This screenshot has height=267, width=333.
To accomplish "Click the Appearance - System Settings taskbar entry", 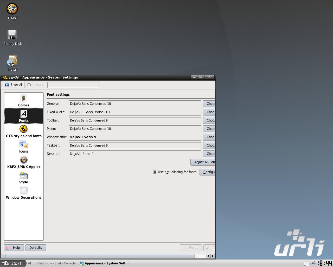I will [x=105, y=263].
